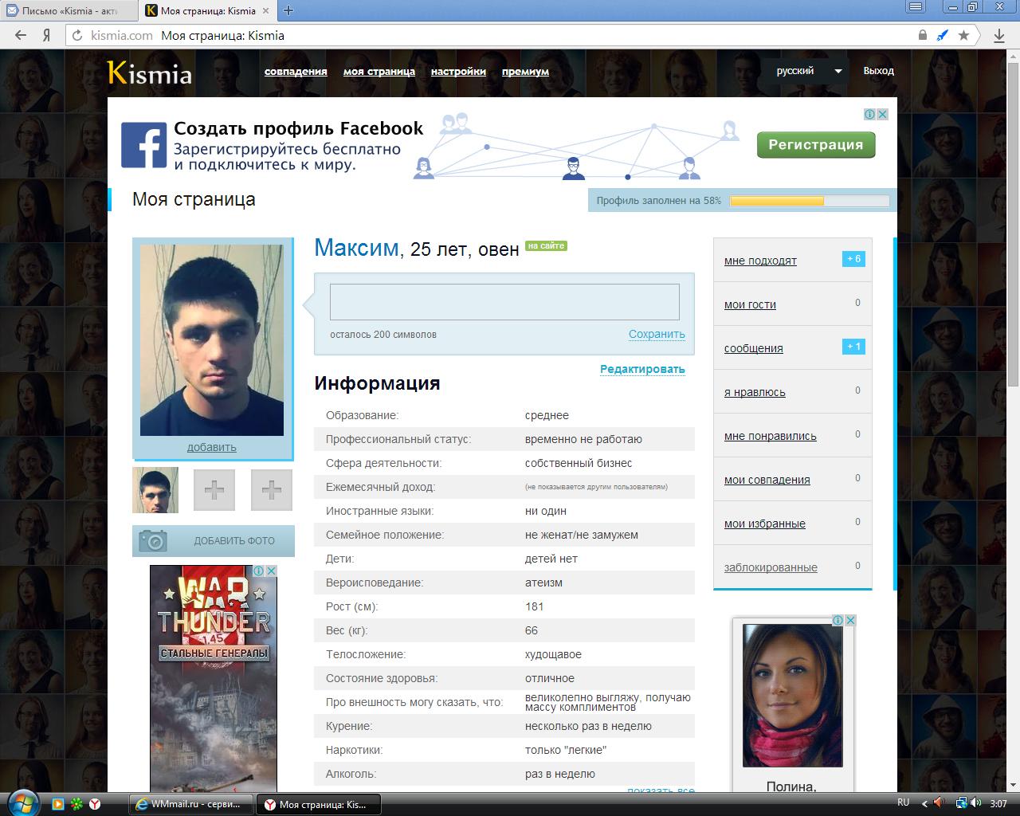The height and width of the screenshot is (816, 1020).
Task: Click the '+1' badge next to 'сообщения'
Action: click(853, 347)
